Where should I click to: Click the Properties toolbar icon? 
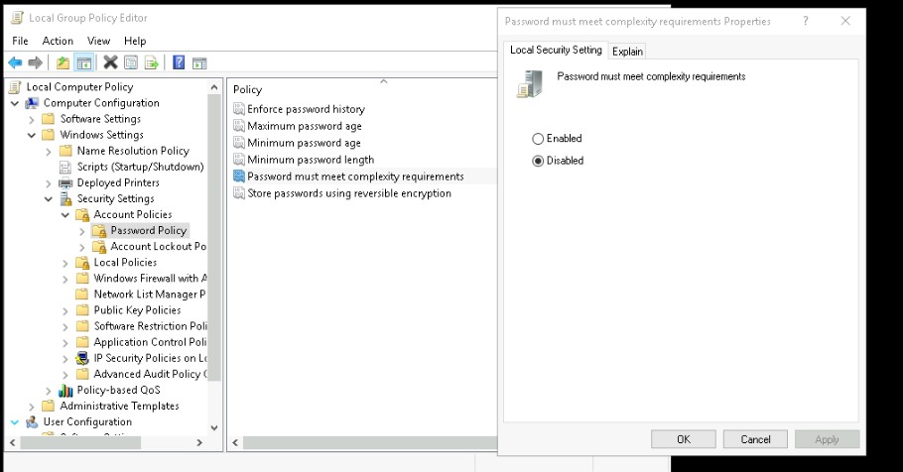click(x=131, y=62)
